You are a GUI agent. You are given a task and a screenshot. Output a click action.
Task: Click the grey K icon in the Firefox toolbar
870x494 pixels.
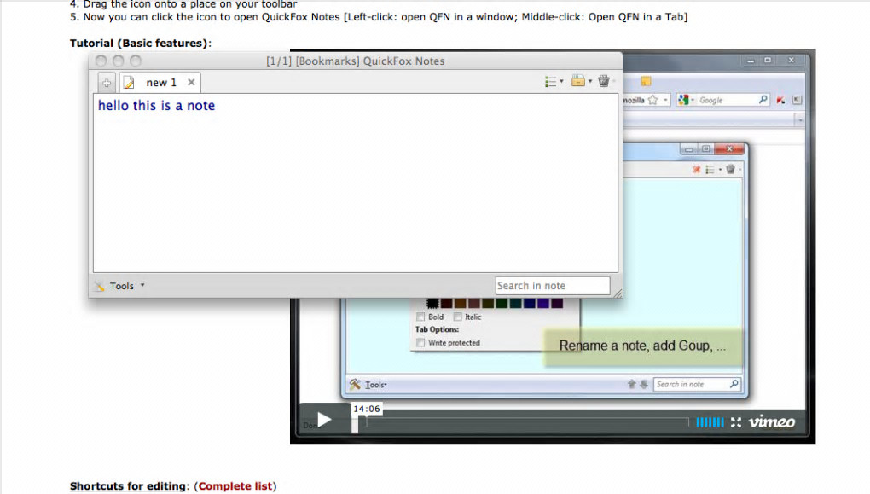[x=797, y=100]
